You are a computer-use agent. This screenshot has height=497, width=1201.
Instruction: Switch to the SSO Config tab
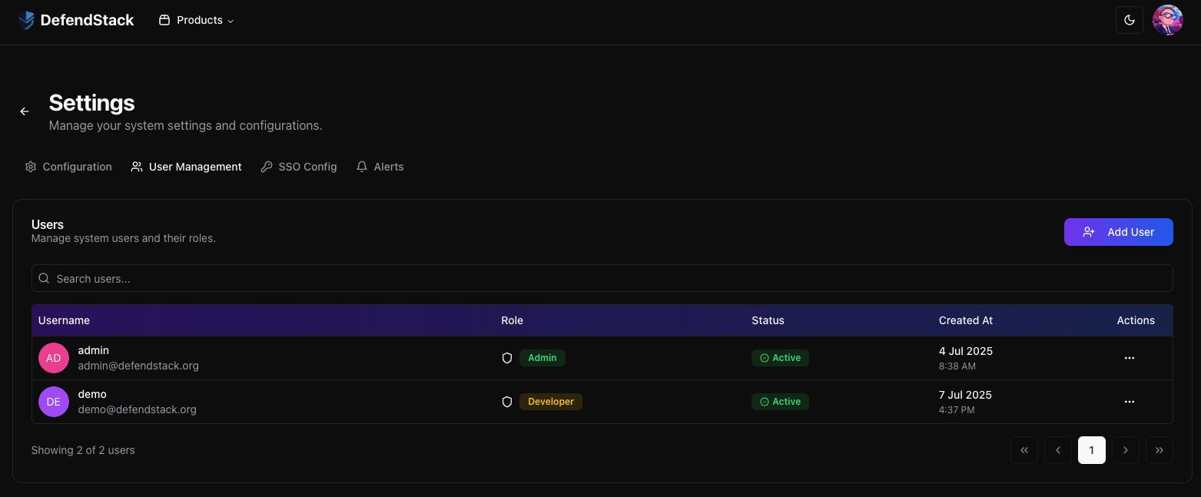299,166
